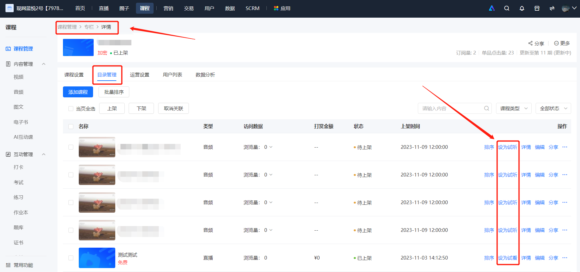Select the checkbox for 测试测试 row
Screen dimensions: 580x272
[x=71, y=258]
